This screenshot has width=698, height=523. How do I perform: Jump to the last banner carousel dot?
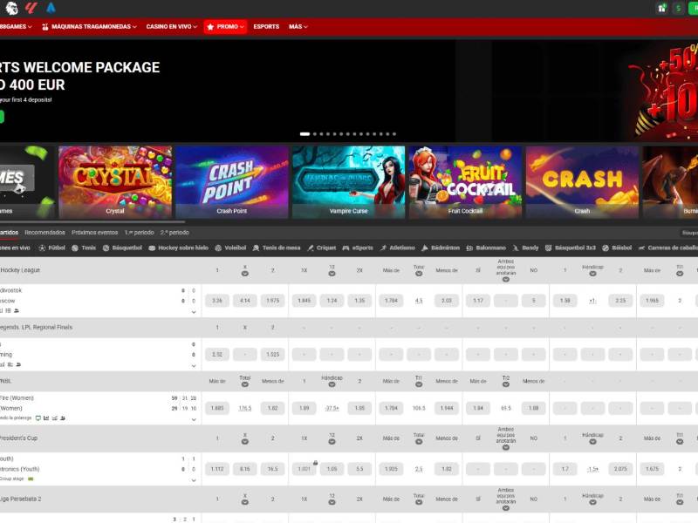394,134
